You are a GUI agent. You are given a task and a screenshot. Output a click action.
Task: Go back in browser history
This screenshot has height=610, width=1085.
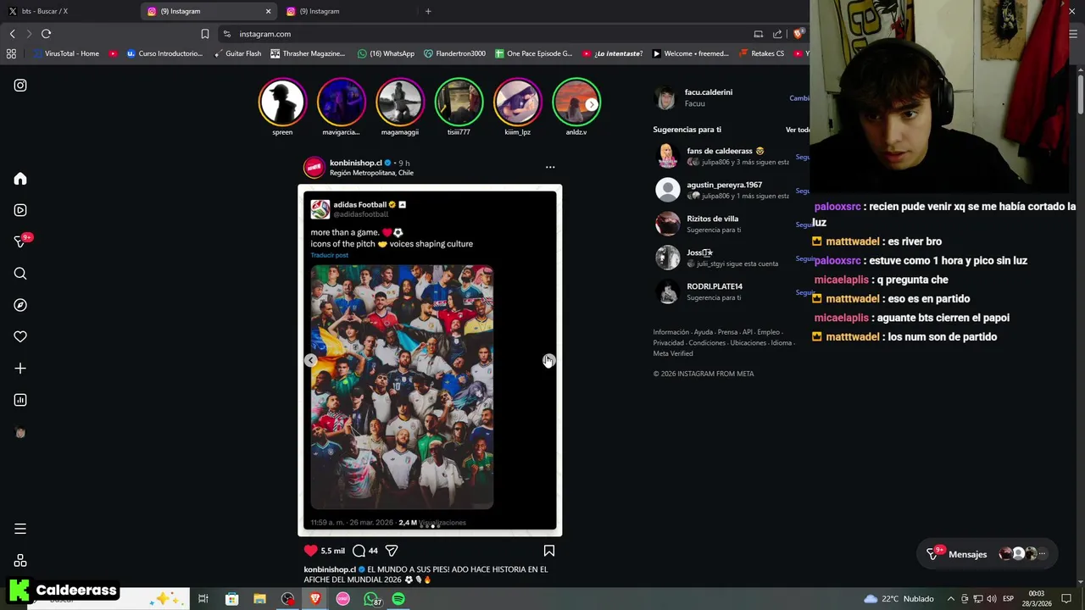tap(12, 34)
